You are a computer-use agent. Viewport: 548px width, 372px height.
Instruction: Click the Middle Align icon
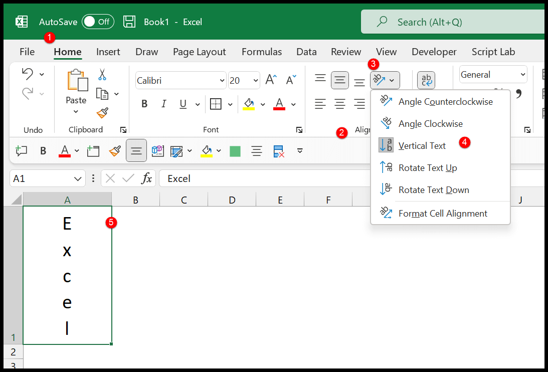340,80
